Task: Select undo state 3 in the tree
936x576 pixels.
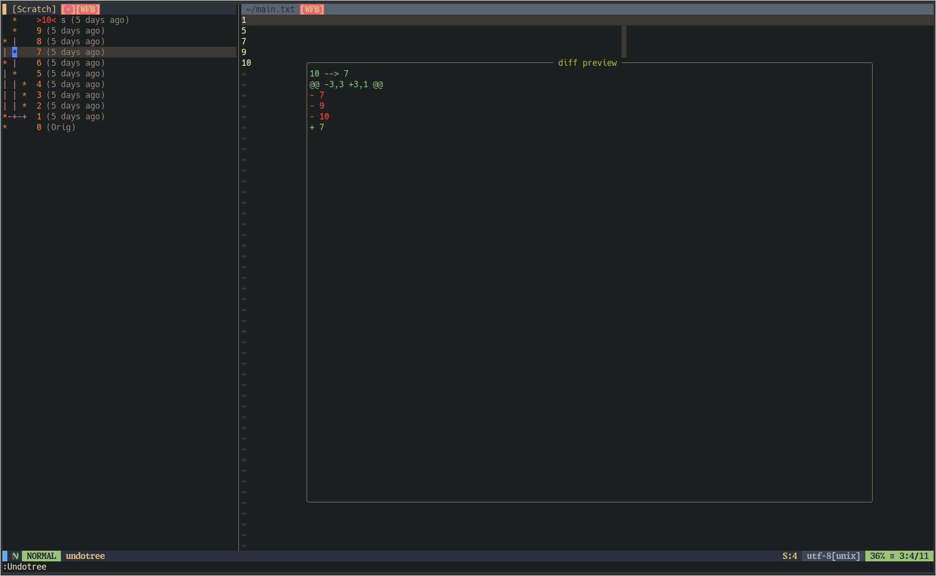Action: point(39,95)
